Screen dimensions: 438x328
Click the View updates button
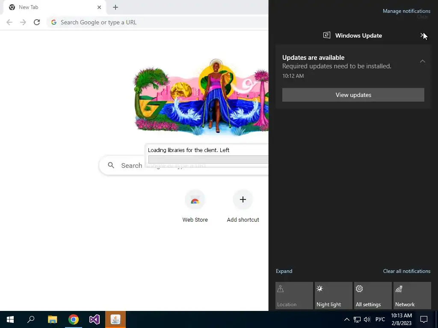(x=353, y=95)
